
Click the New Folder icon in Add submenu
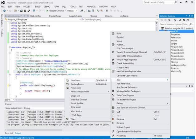(67, 88)
